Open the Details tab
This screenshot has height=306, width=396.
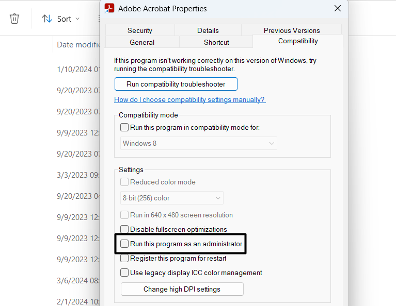(x=208, y=30)
